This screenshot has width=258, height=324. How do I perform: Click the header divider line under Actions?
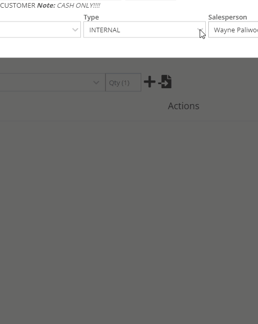pos(129,121)
